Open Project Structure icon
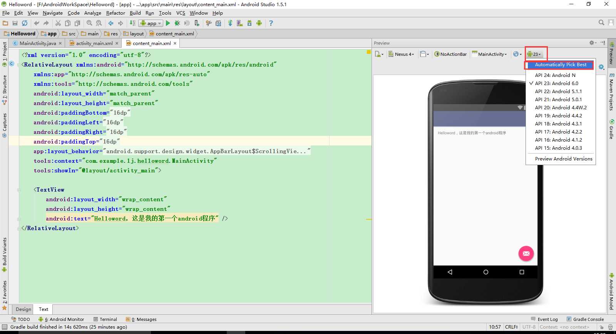616x334 pixels. point(218,23)
